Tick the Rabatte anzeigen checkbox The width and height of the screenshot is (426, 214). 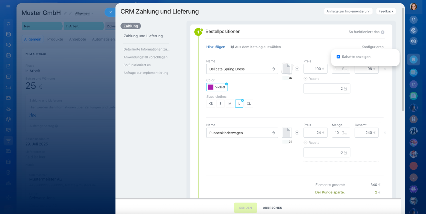tap(338, 57)
